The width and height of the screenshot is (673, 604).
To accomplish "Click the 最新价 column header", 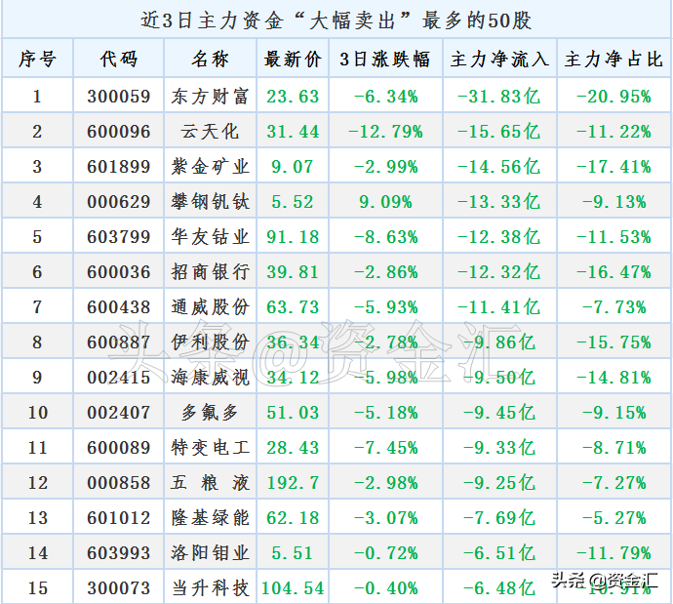I will 293,59.
